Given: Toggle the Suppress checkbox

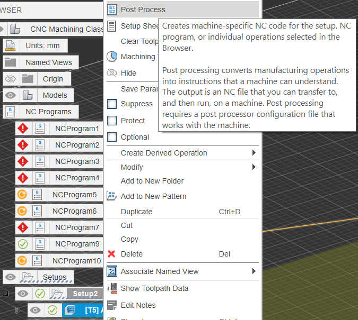Looking at the screenshot, I should coord(112,104).
